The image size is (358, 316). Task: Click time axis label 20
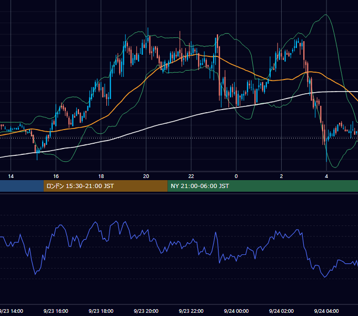[146, 176]
